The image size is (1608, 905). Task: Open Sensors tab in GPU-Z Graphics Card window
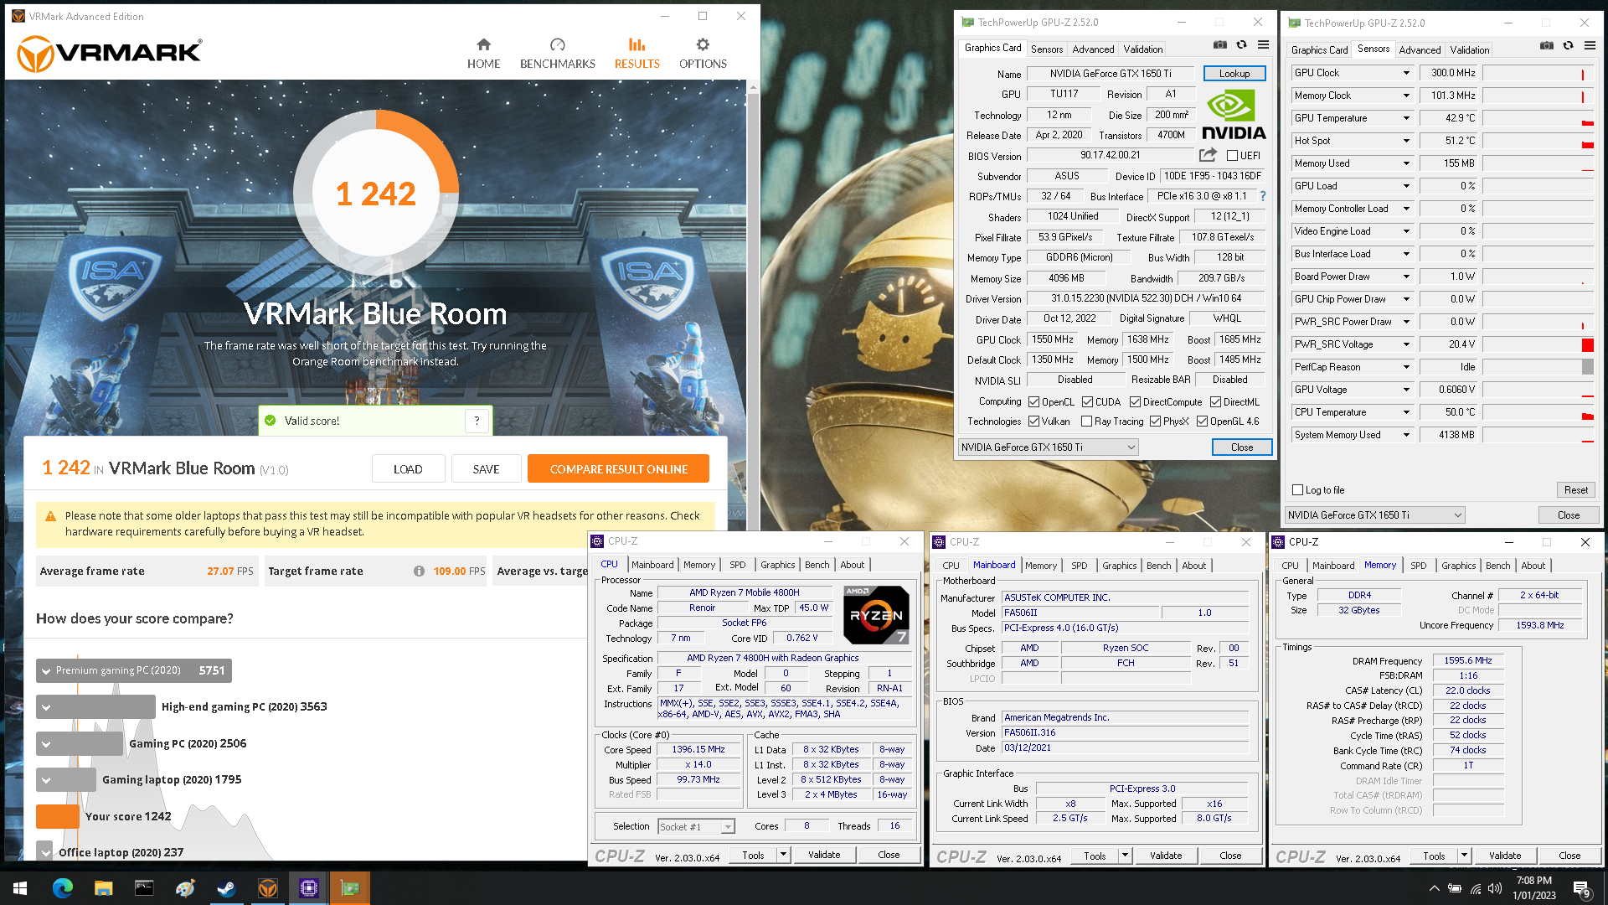pyautogui.click(x=1047, y=49)
